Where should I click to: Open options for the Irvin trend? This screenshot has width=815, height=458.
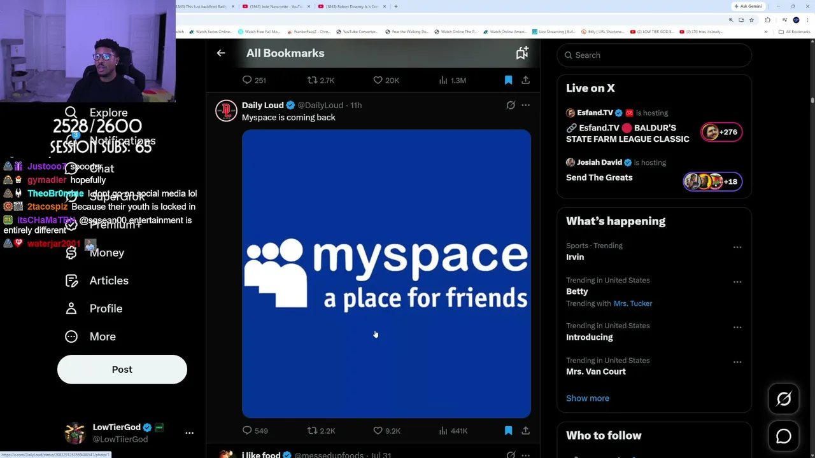point(737,247)
